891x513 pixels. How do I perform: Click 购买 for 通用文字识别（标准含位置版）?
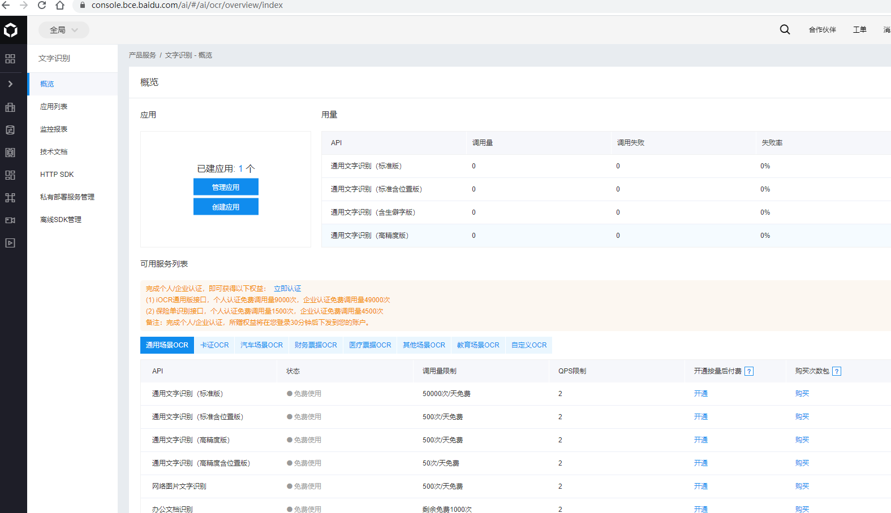tap(802, 417)
